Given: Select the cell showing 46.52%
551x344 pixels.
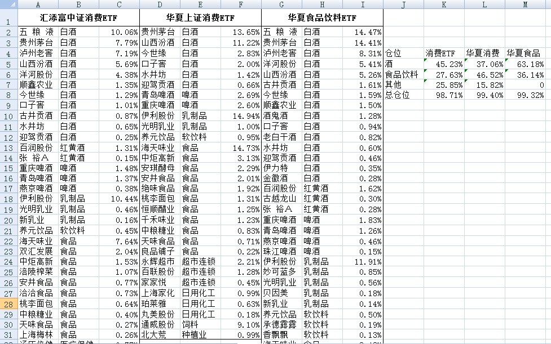Looking at the screenshot, I should (485, 74).
